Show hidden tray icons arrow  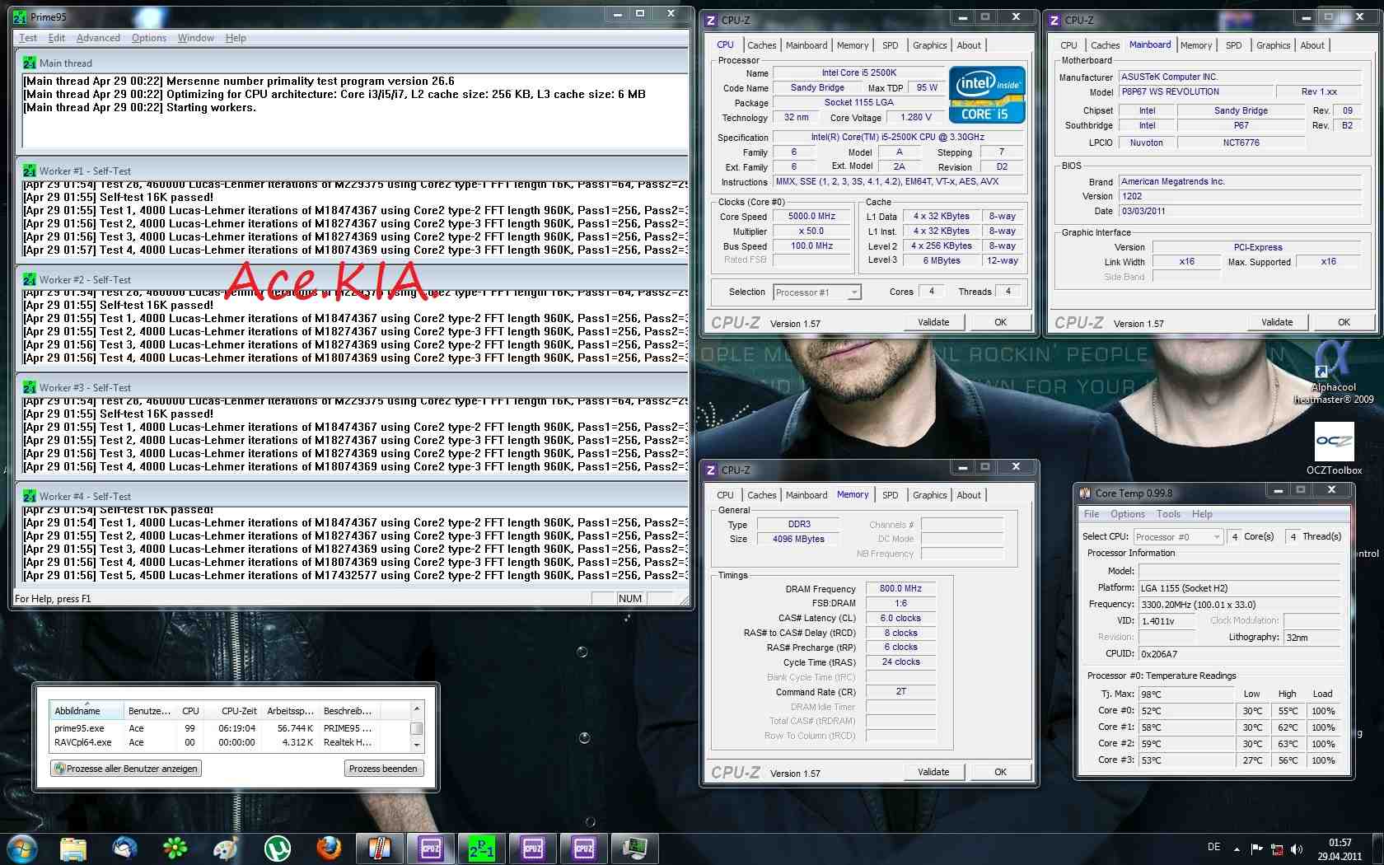1237,849
